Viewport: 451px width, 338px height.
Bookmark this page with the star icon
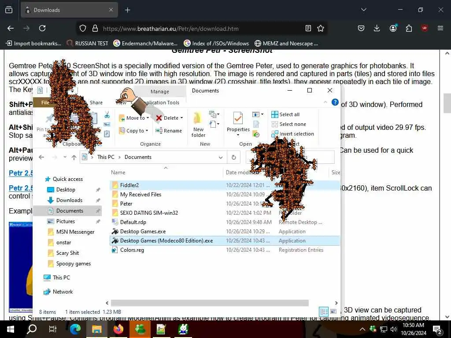(321, 28)
